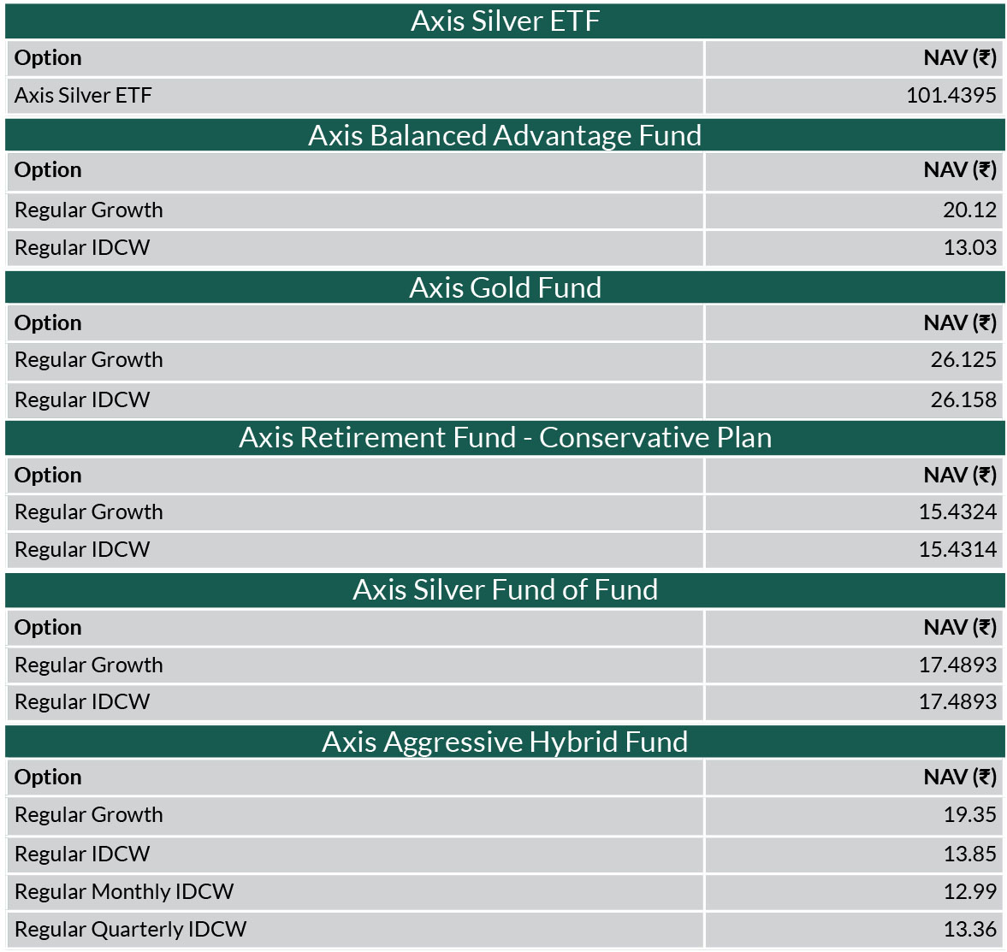This screenshot has height=952, width=1007.
Task: Click 'Option' heading under Axis Retirement Fund
Action: tap(48, 476)
